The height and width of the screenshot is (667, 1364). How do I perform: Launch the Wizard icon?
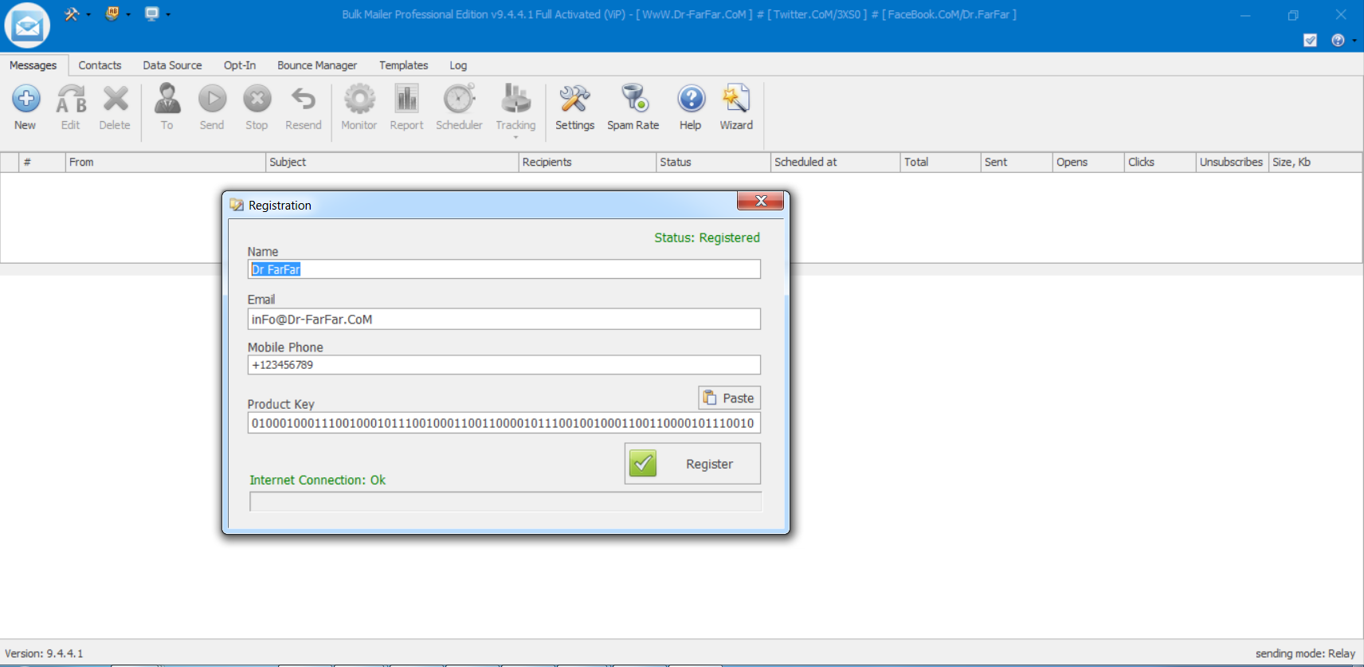click(735, 100)
